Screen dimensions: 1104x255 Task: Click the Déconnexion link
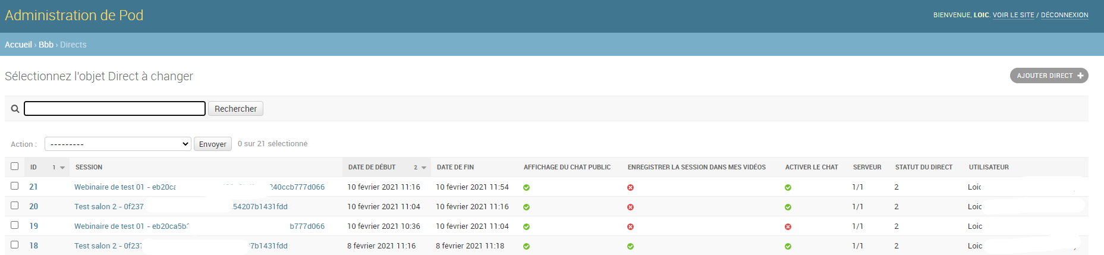(x=1064, y=15)
